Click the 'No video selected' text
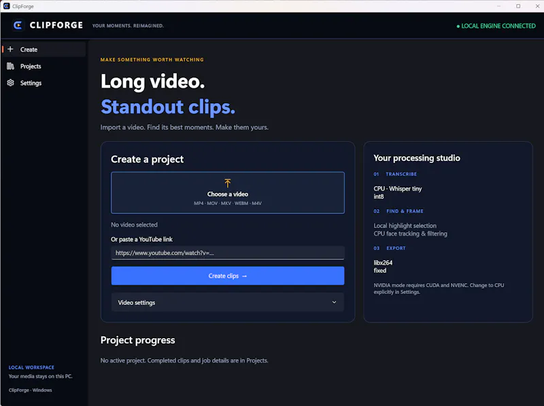Screen dimensions: 544x406 [134, 225]
